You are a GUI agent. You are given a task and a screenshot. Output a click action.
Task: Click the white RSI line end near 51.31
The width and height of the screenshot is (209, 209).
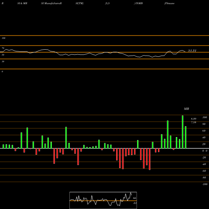[185, 52]
